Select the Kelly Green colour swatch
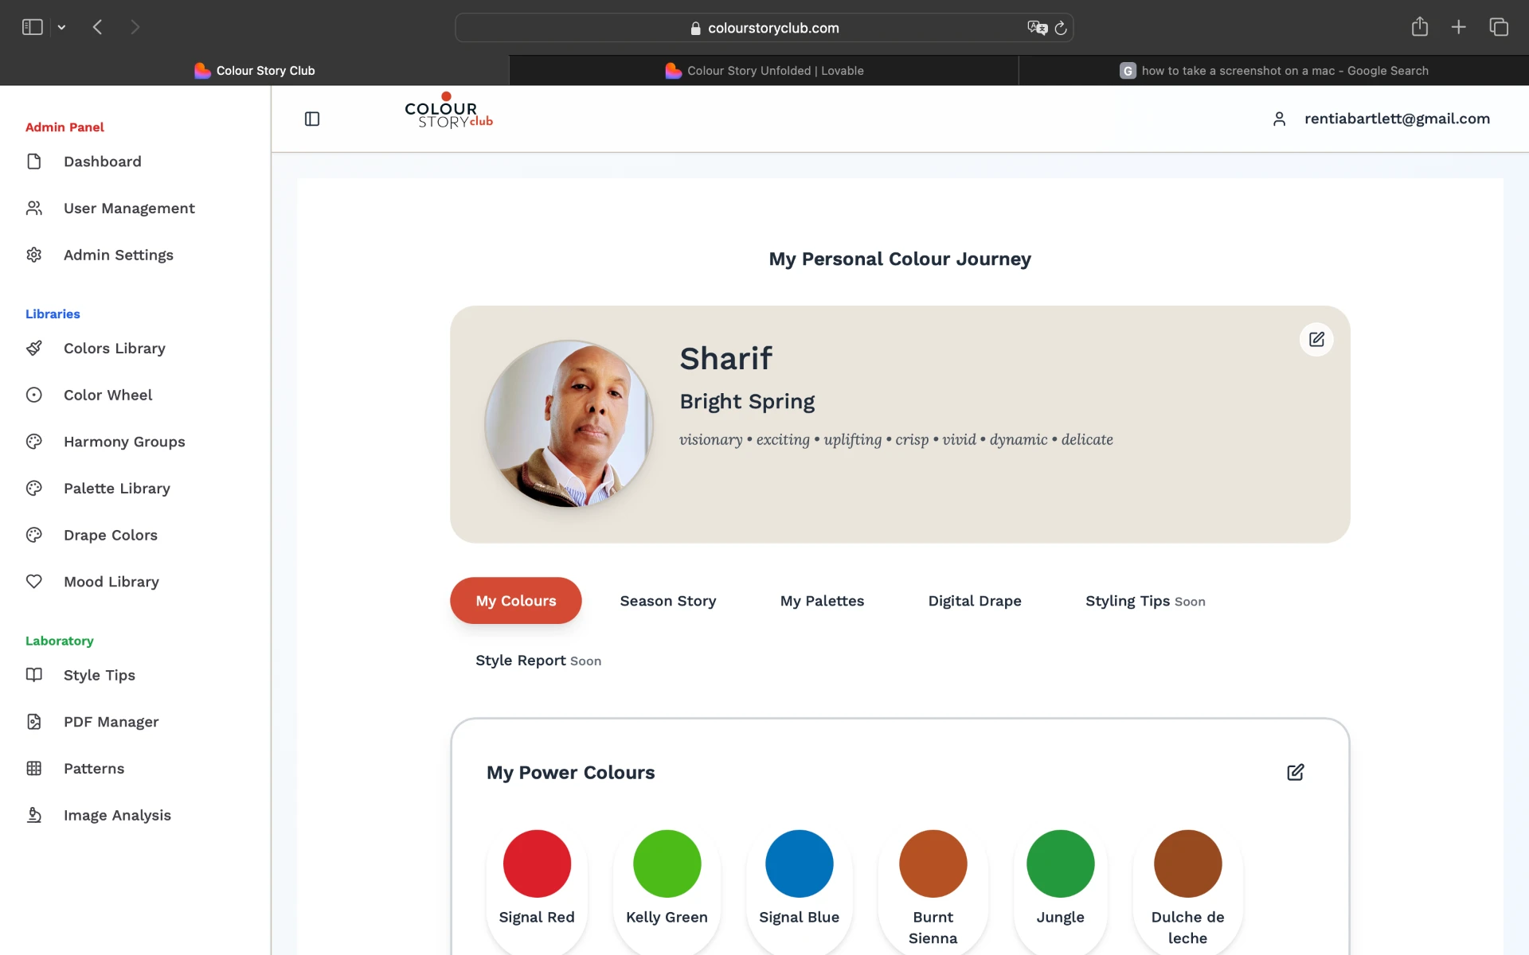The width and height of the screenshot is (1529, 955). (x=667, y=863)
